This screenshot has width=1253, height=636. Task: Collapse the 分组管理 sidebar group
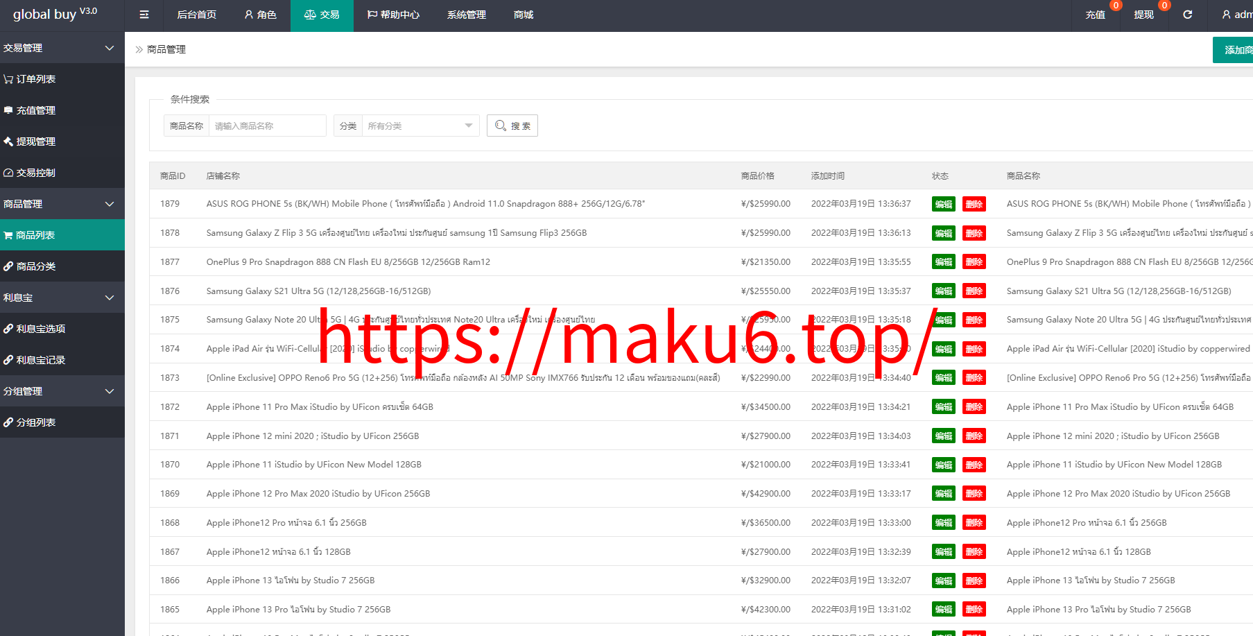(62, 391)
